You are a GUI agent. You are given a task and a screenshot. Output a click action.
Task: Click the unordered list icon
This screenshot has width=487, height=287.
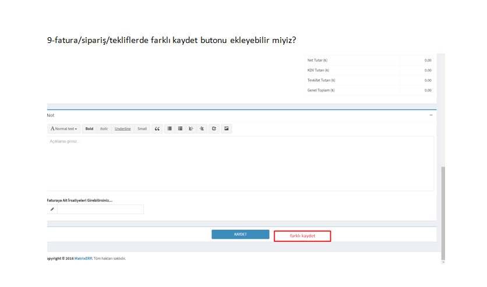(170, 128)
